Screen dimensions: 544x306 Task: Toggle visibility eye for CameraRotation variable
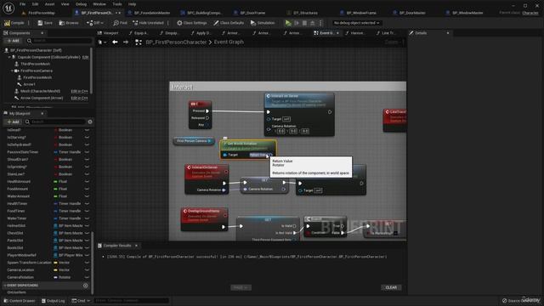pos(87,277)
